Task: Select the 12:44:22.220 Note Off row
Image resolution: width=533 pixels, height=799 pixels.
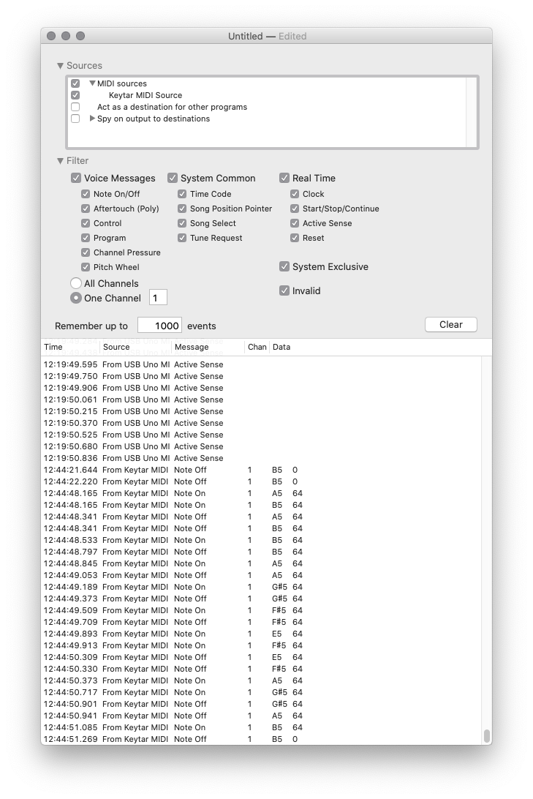Action: 261,481
